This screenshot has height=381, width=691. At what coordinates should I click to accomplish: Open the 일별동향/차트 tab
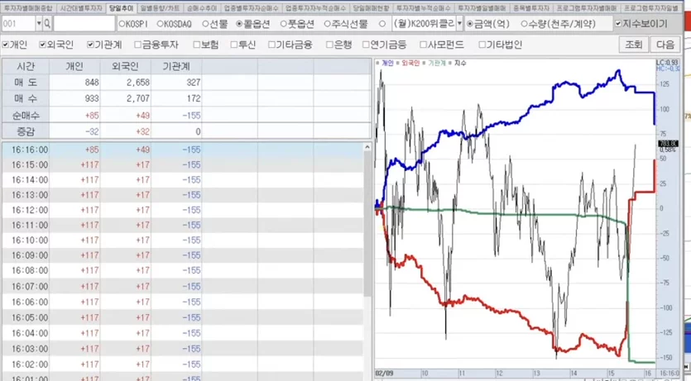click(x=159, y=8)
